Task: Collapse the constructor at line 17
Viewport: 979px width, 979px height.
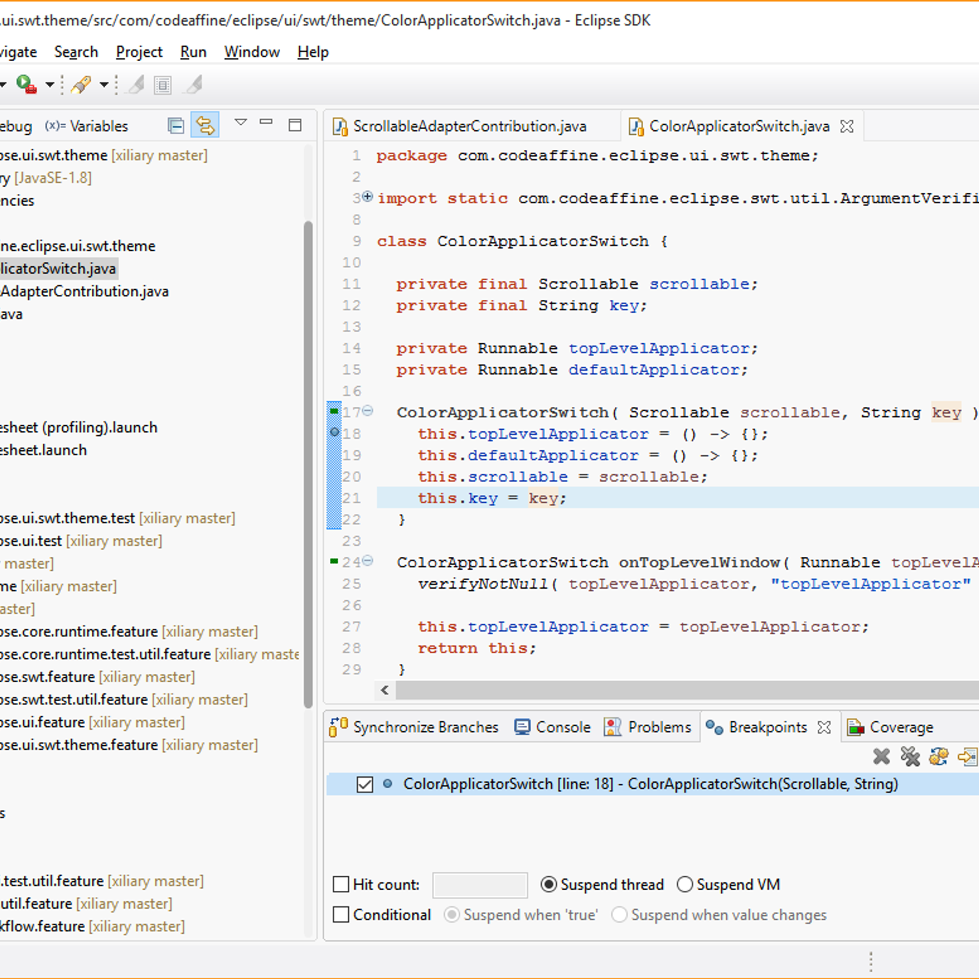Action: (x=367, y=411)
